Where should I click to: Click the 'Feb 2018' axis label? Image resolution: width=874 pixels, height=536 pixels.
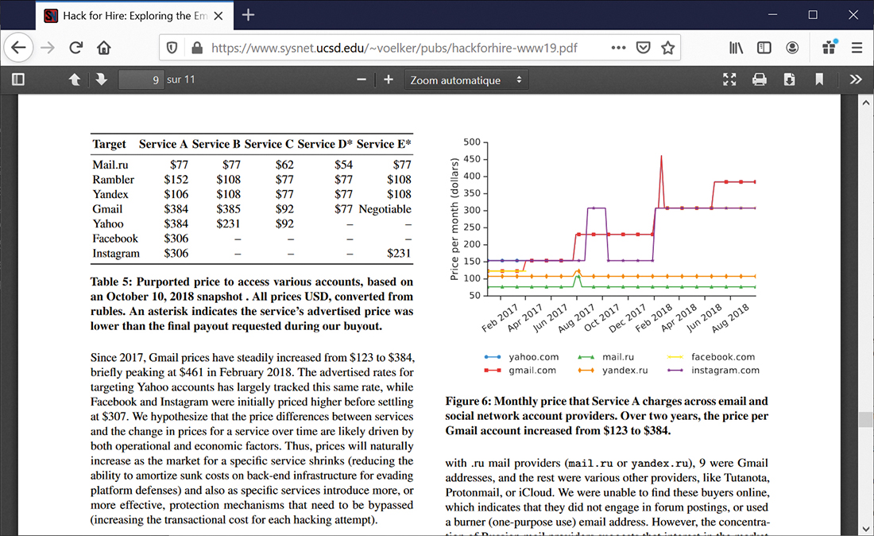(655, 318)
